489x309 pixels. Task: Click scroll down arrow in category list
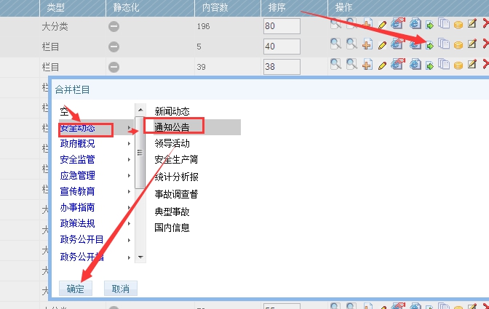point(138,257)
